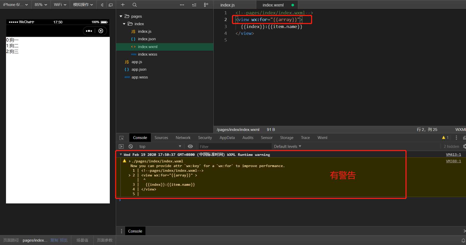Open the Default levels dropdown
Screen dimensions: 466x245
(288, 147)
